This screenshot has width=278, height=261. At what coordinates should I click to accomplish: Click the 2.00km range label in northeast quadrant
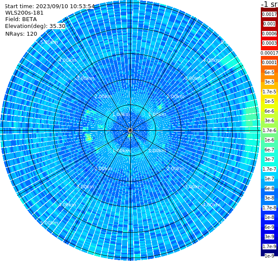[175, 96]
